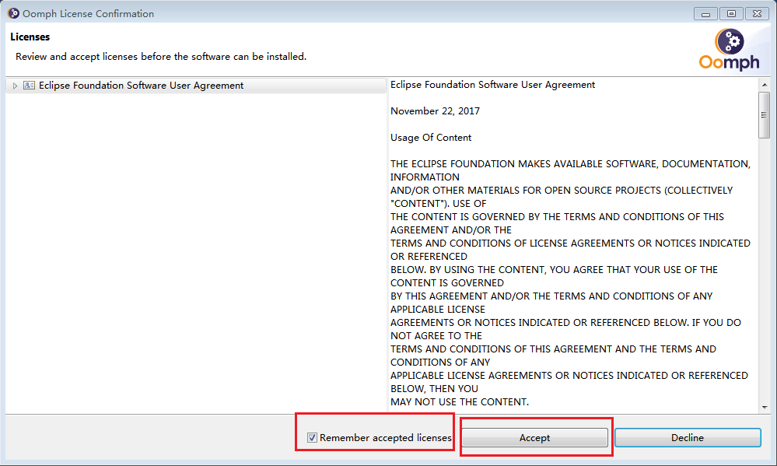Click the Oomph logo in the header

(x=729, y=50)
